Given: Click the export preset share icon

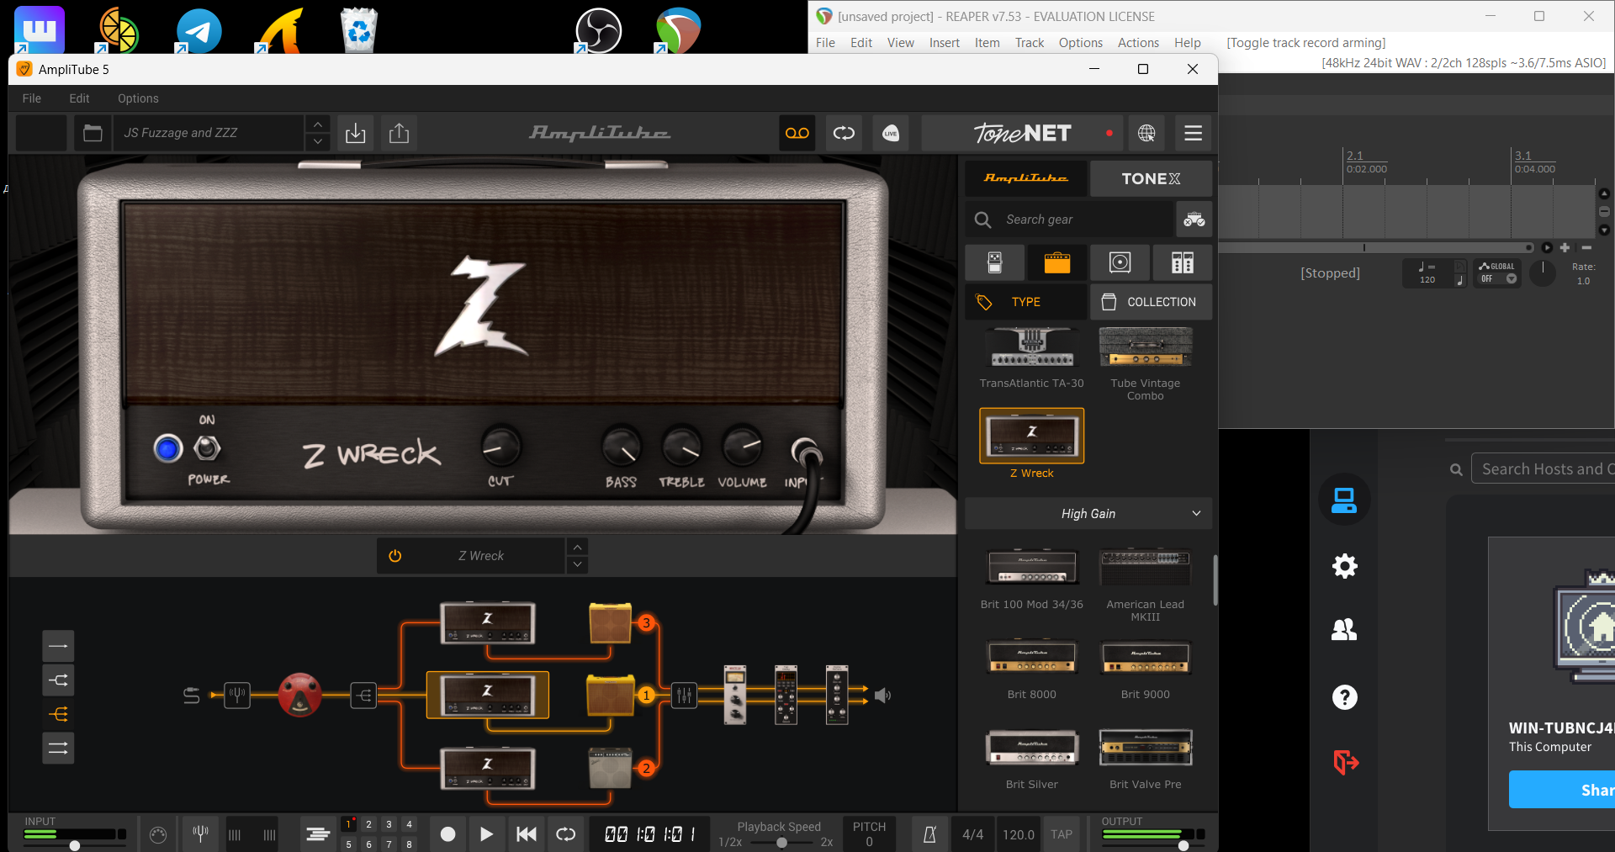Looking at the screenshot, I should (x=400, y=133).
